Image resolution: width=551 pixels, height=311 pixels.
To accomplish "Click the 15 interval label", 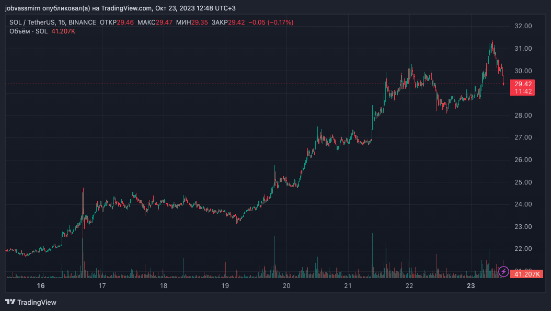I will [x=62, y=22].
